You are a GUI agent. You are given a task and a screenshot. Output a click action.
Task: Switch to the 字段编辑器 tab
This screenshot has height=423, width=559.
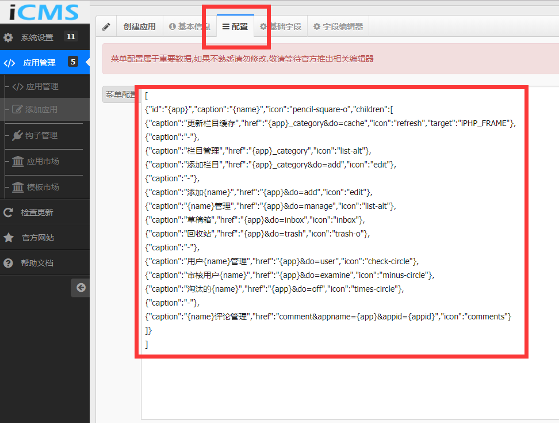(338, 26)
